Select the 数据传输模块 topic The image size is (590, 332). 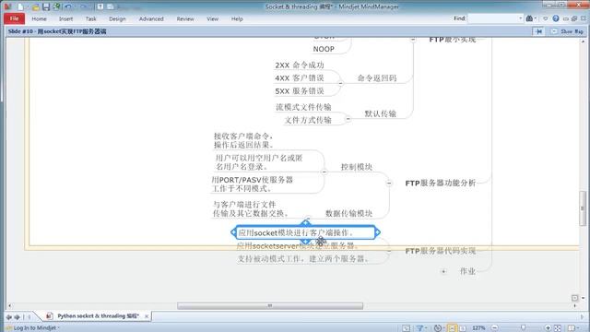click(348, 213)
